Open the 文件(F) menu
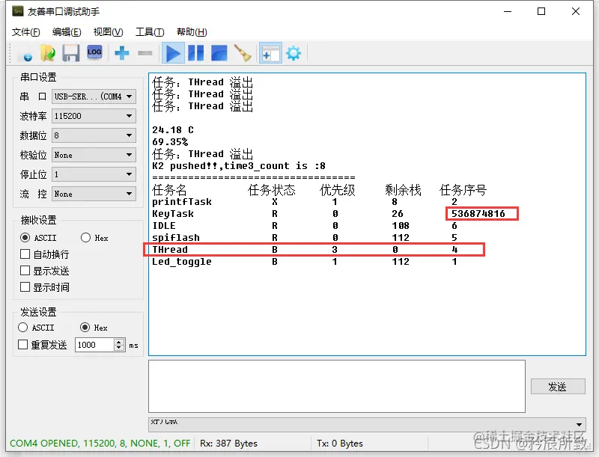 point(25,32)
